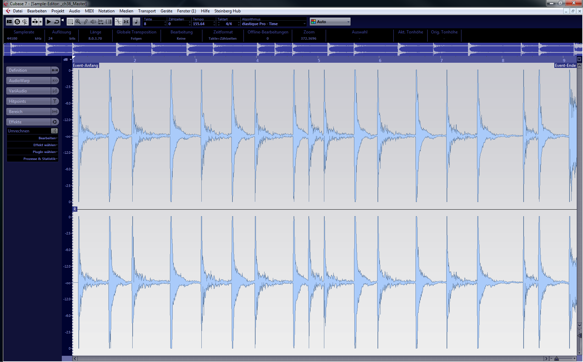Click the horizontal zoom slider handle
This screenshot has width=583, height=362.
(x=556, y=359)
